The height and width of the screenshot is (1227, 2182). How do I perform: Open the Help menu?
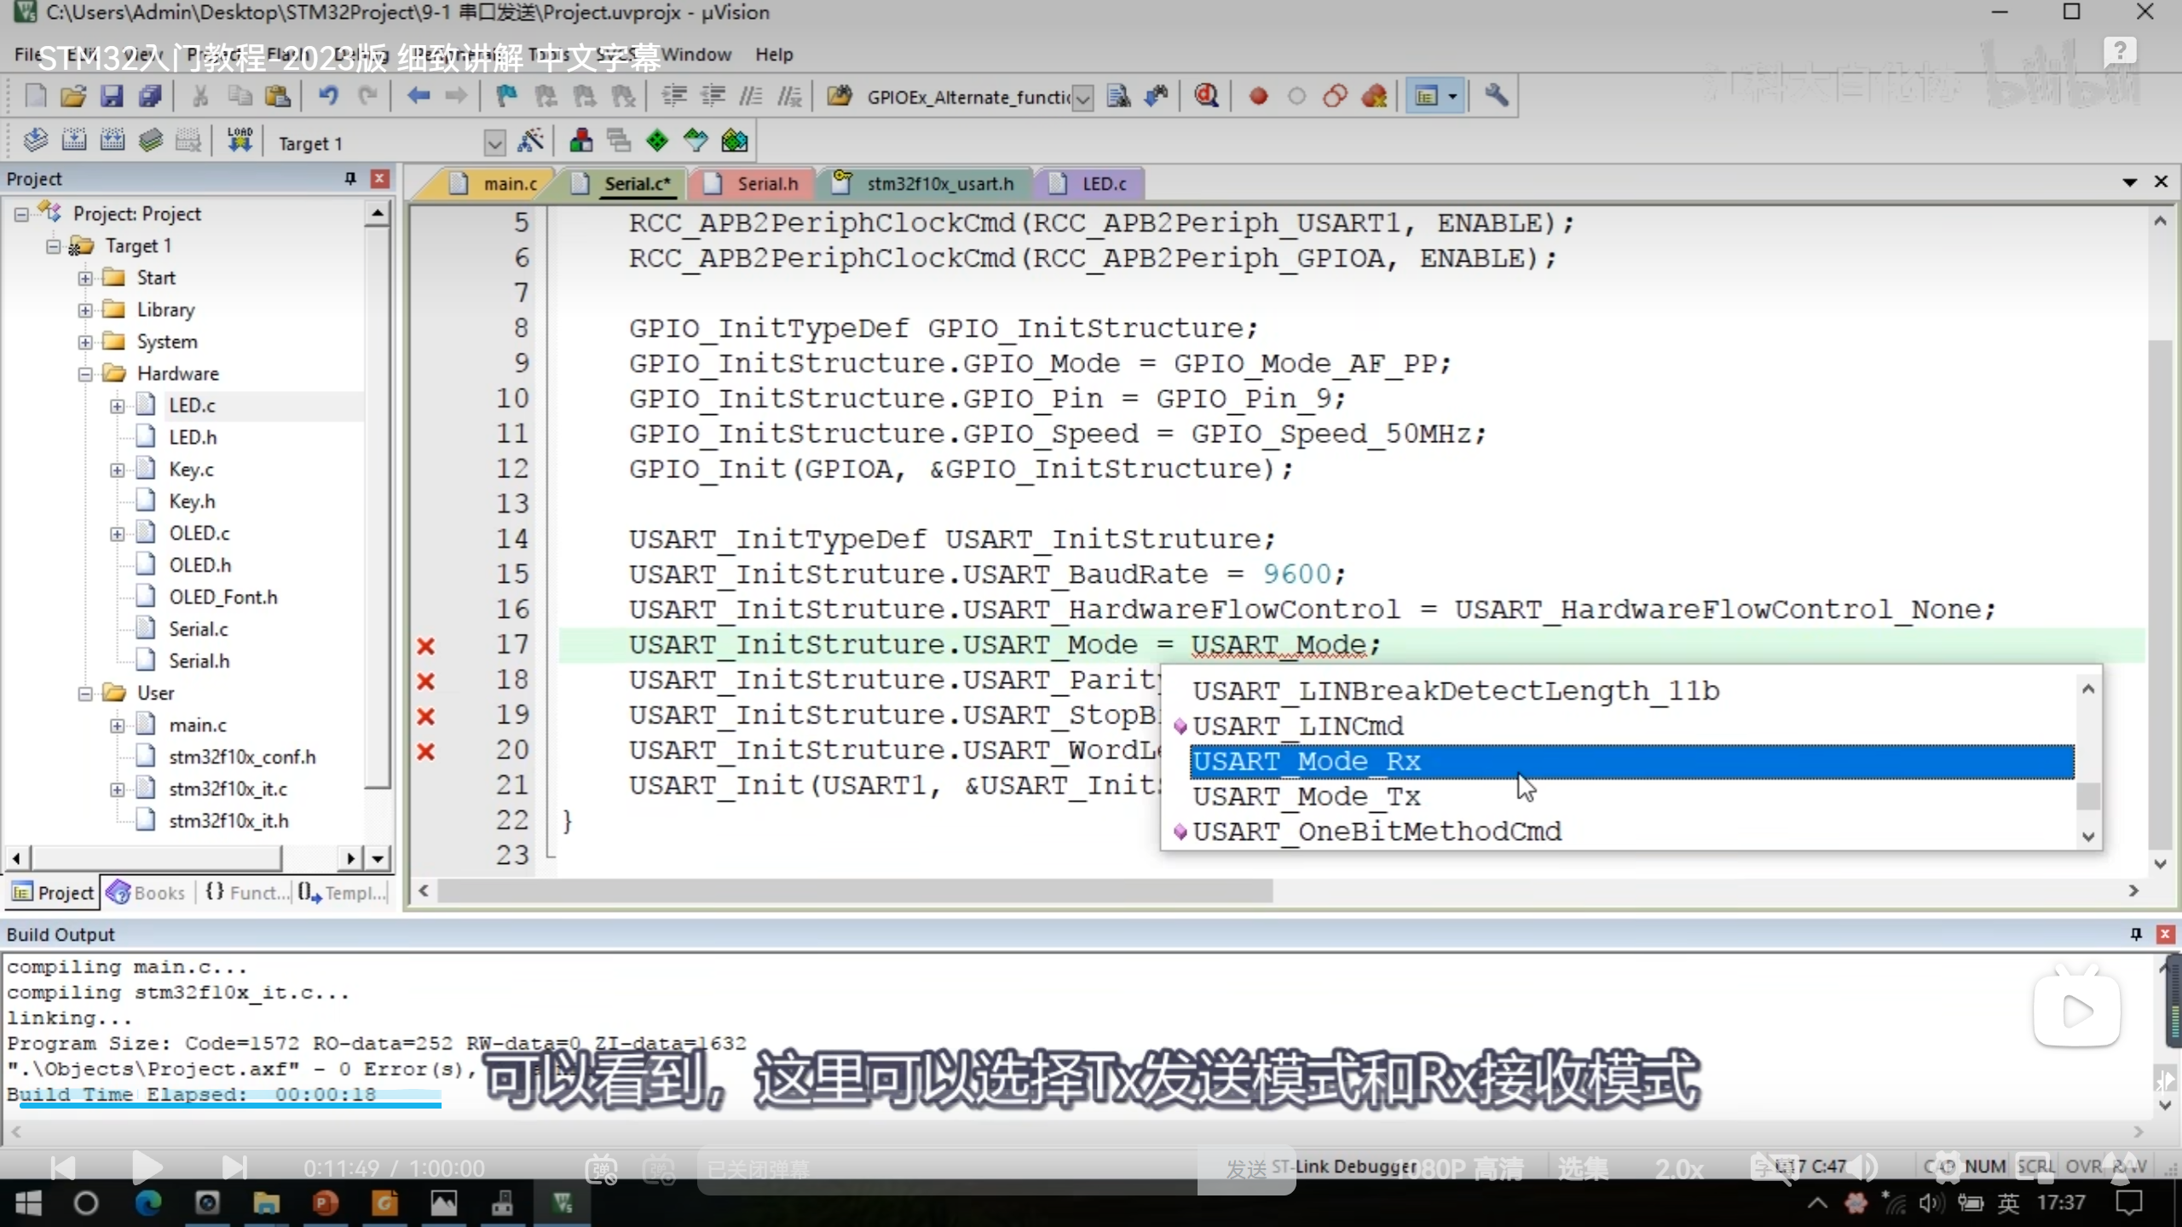[x=773, y=55]
